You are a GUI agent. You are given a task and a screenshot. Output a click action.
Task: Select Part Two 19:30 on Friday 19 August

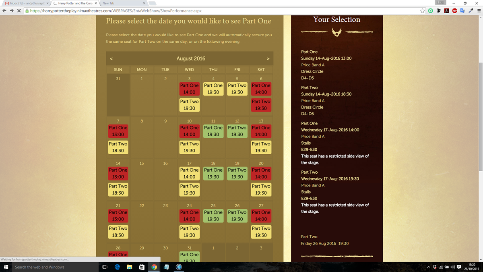coord(237,173)
